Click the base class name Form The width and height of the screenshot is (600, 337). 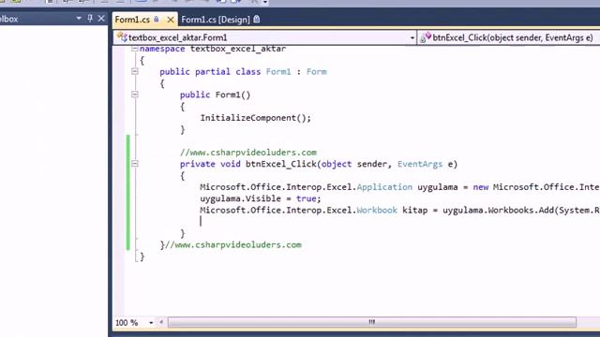point(317,72)
